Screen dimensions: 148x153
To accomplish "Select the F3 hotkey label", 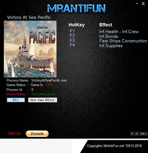I will [72, 40].
